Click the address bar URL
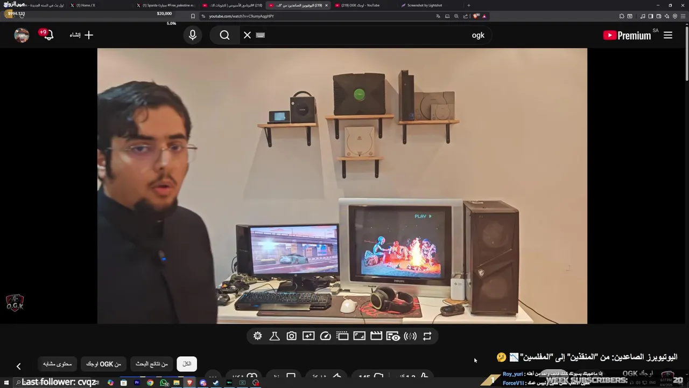 click(241, 16)
